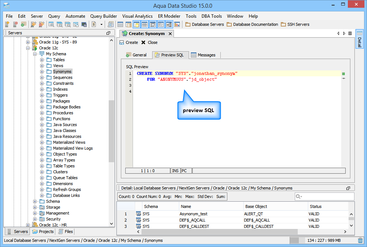Expand the Oracle 11g - SYS - 89 node
Viewport: 367px width, 247px height.
tap(28, 42)
